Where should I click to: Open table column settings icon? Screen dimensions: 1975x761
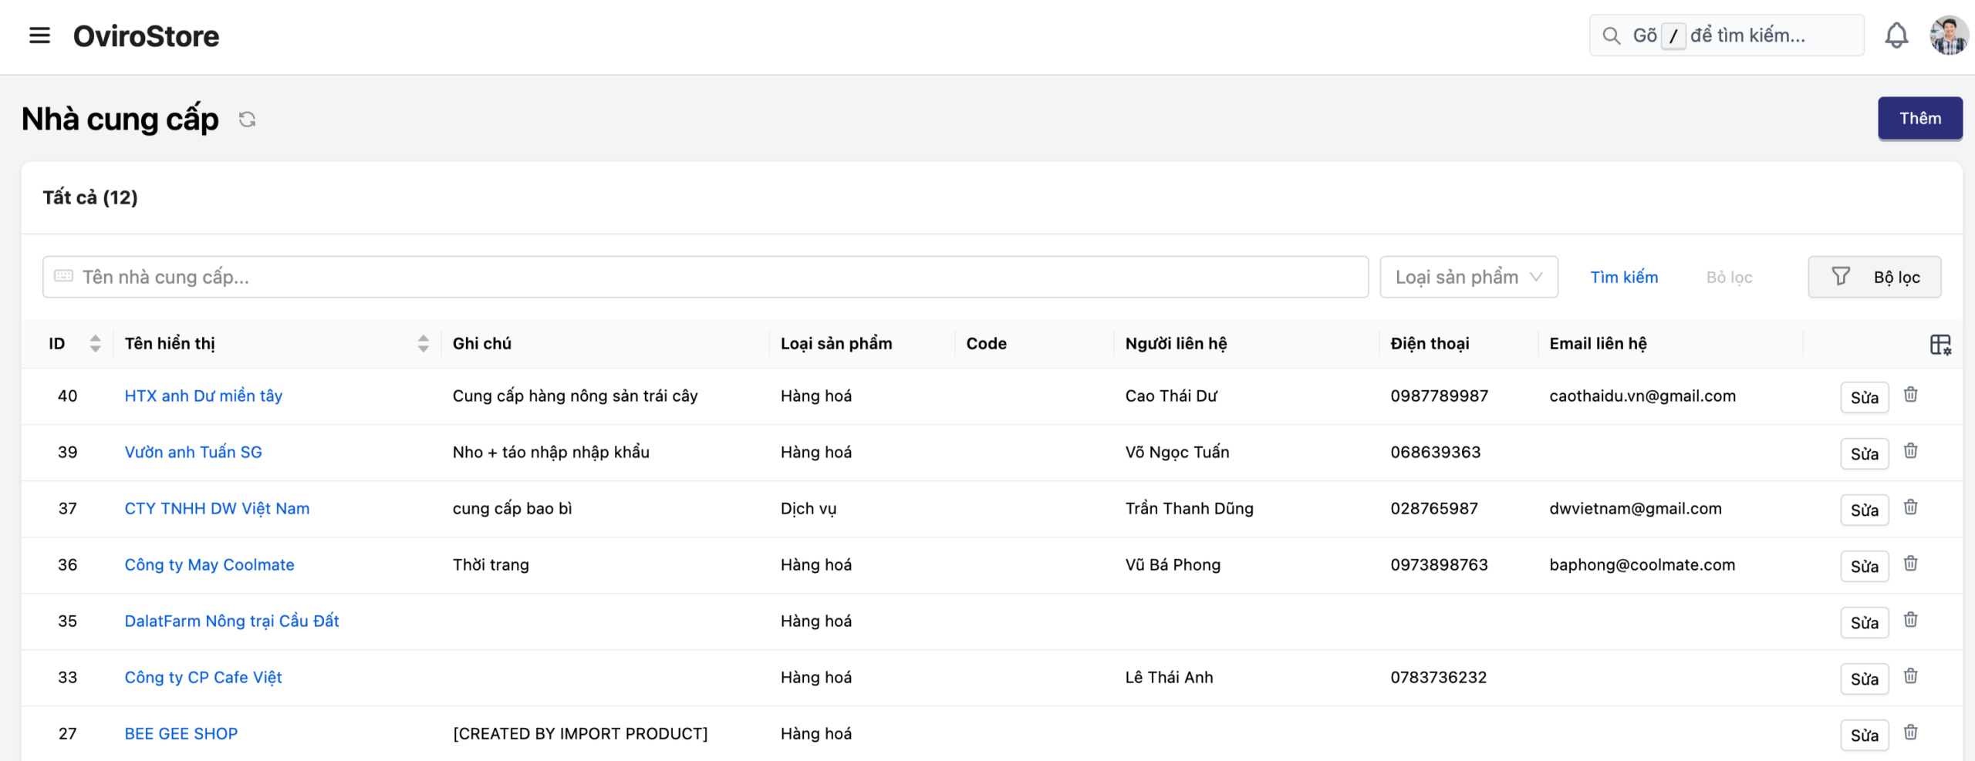tap(1940, 344)
